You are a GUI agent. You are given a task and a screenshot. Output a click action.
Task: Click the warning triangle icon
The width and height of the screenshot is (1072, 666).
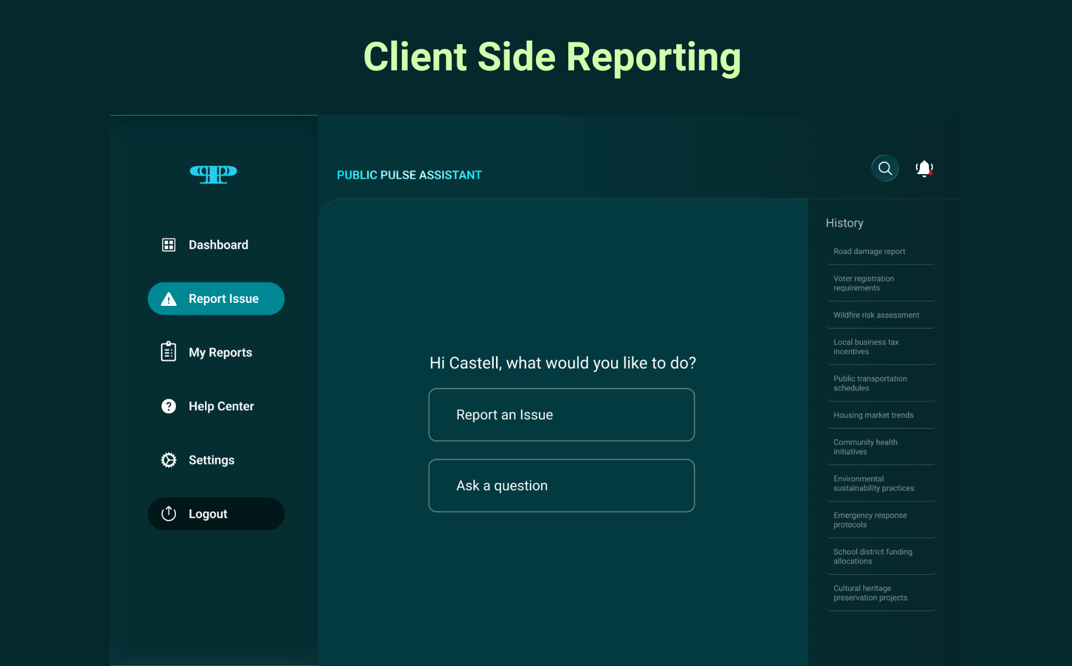point(169,299)
